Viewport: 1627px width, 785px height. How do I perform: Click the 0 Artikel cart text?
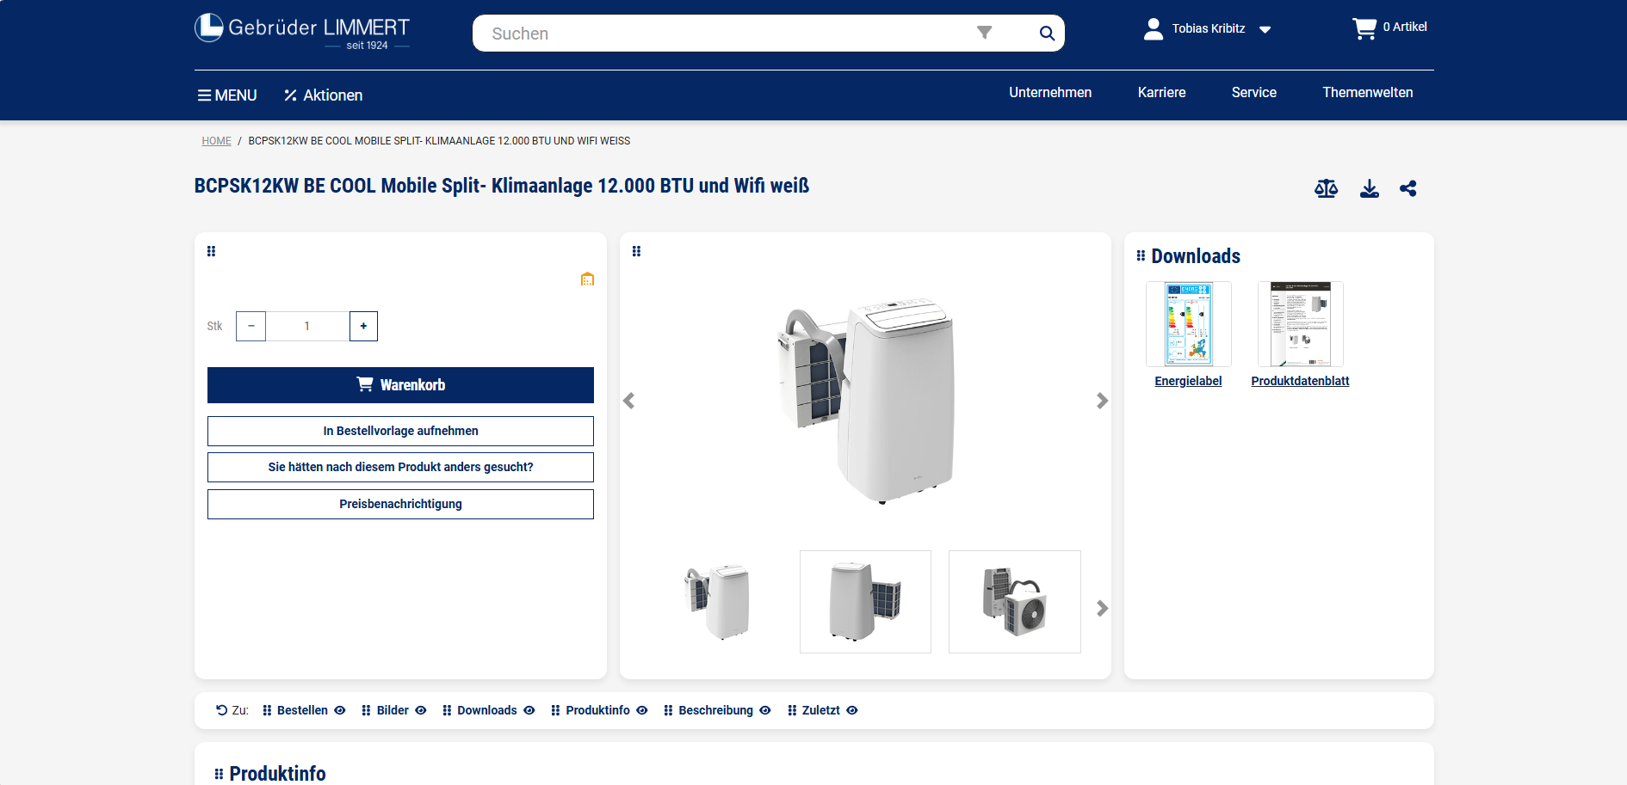(1405, 27)
